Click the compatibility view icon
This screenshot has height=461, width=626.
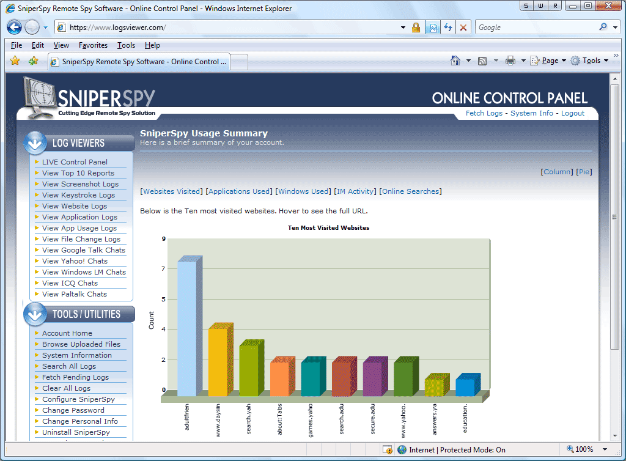tap(433, 28)
